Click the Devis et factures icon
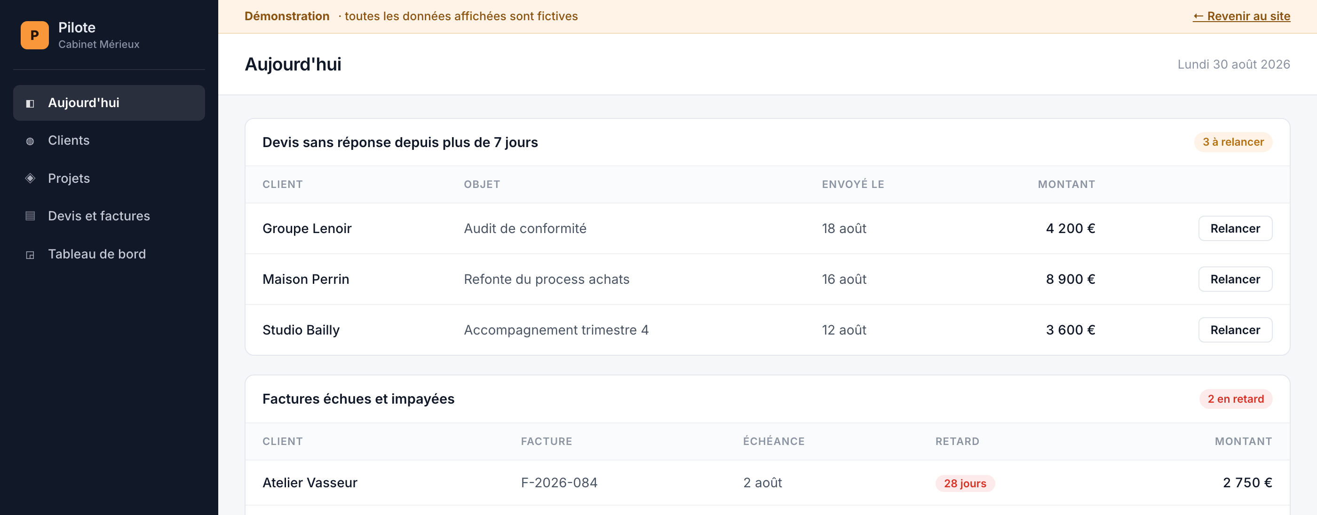Image resolution: width=1317 pixels, height=515 pixels. pyautogui.click(x=30, y=216)
